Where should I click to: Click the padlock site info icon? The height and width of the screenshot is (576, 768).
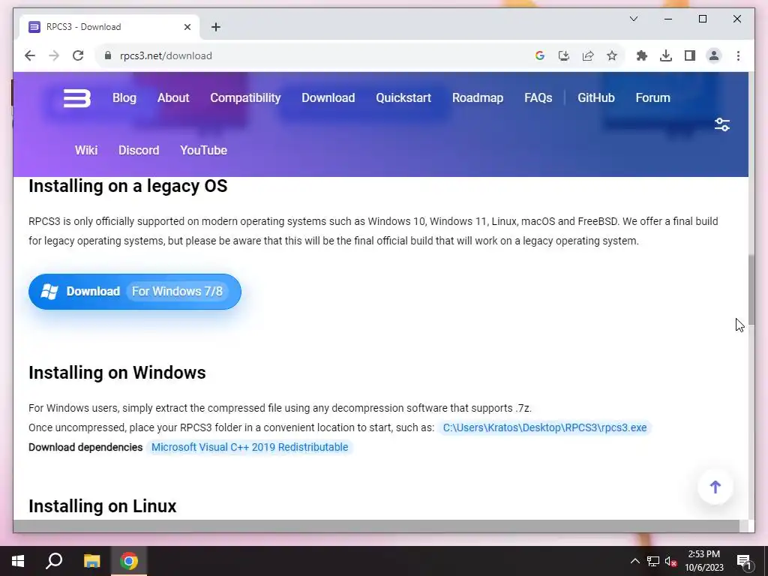point(108,55)
